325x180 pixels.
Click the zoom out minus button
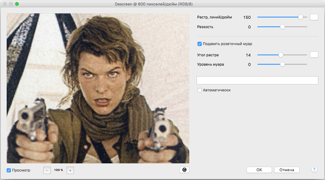(47, 170)
